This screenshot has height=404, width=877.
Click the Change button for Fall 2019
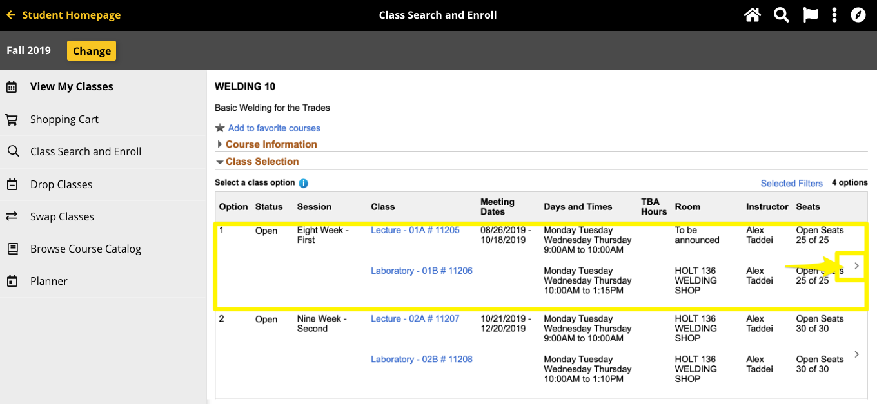click(91, 50)
